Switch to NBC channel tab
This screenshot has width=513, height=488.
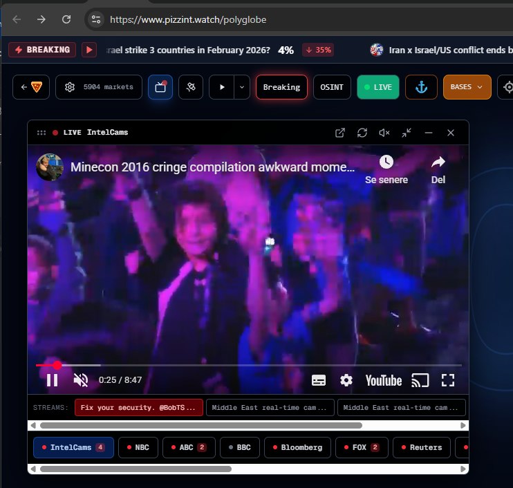[138, 447]
